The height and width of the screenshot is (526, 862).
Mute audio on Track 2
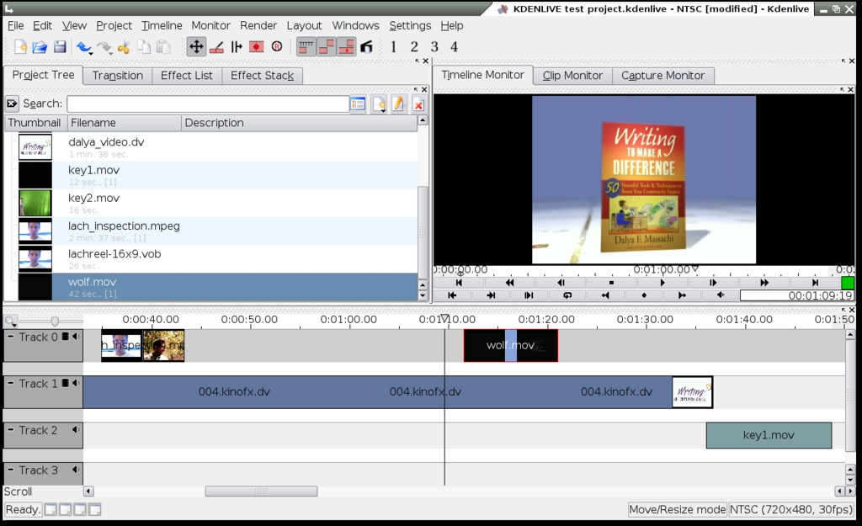pyautogui.click(x=75, y=430)
